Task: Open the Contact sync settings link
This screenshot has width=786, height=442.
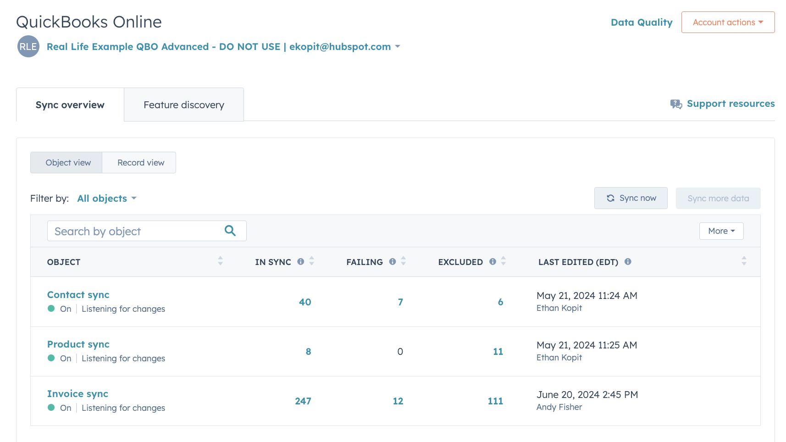Action: coord(78,294)
